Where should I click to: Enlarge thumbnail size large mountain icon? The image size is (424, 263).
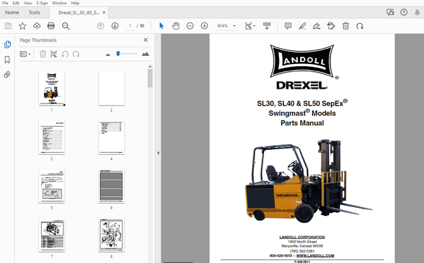[146, 54]
